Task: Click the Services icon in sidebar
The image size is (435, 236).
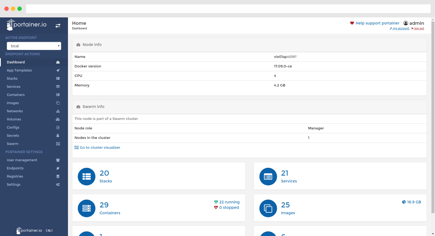Action: pyautogui.click(x=58, y=87)
